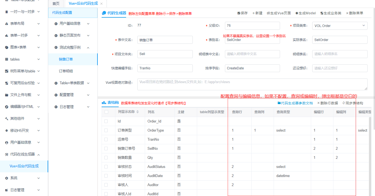Expand 用户基础信息 in config tree
The width and height of the screenshot is (375, 196).
tap(88, 24)
